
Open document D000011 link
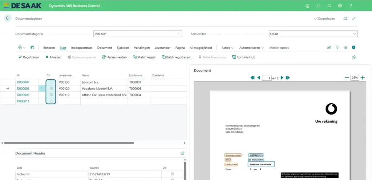pos(23,101)
